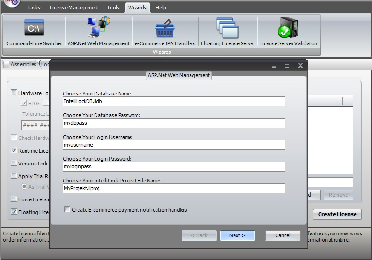Image resolution: width=372 pixels, height=260 pixels.
Task: Open the Floating License Server wizard
Action: click(x=227, y=32)
